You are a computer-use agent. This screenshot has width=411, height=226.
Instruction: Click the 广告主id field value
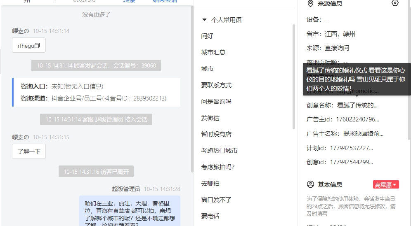(357, 119)
